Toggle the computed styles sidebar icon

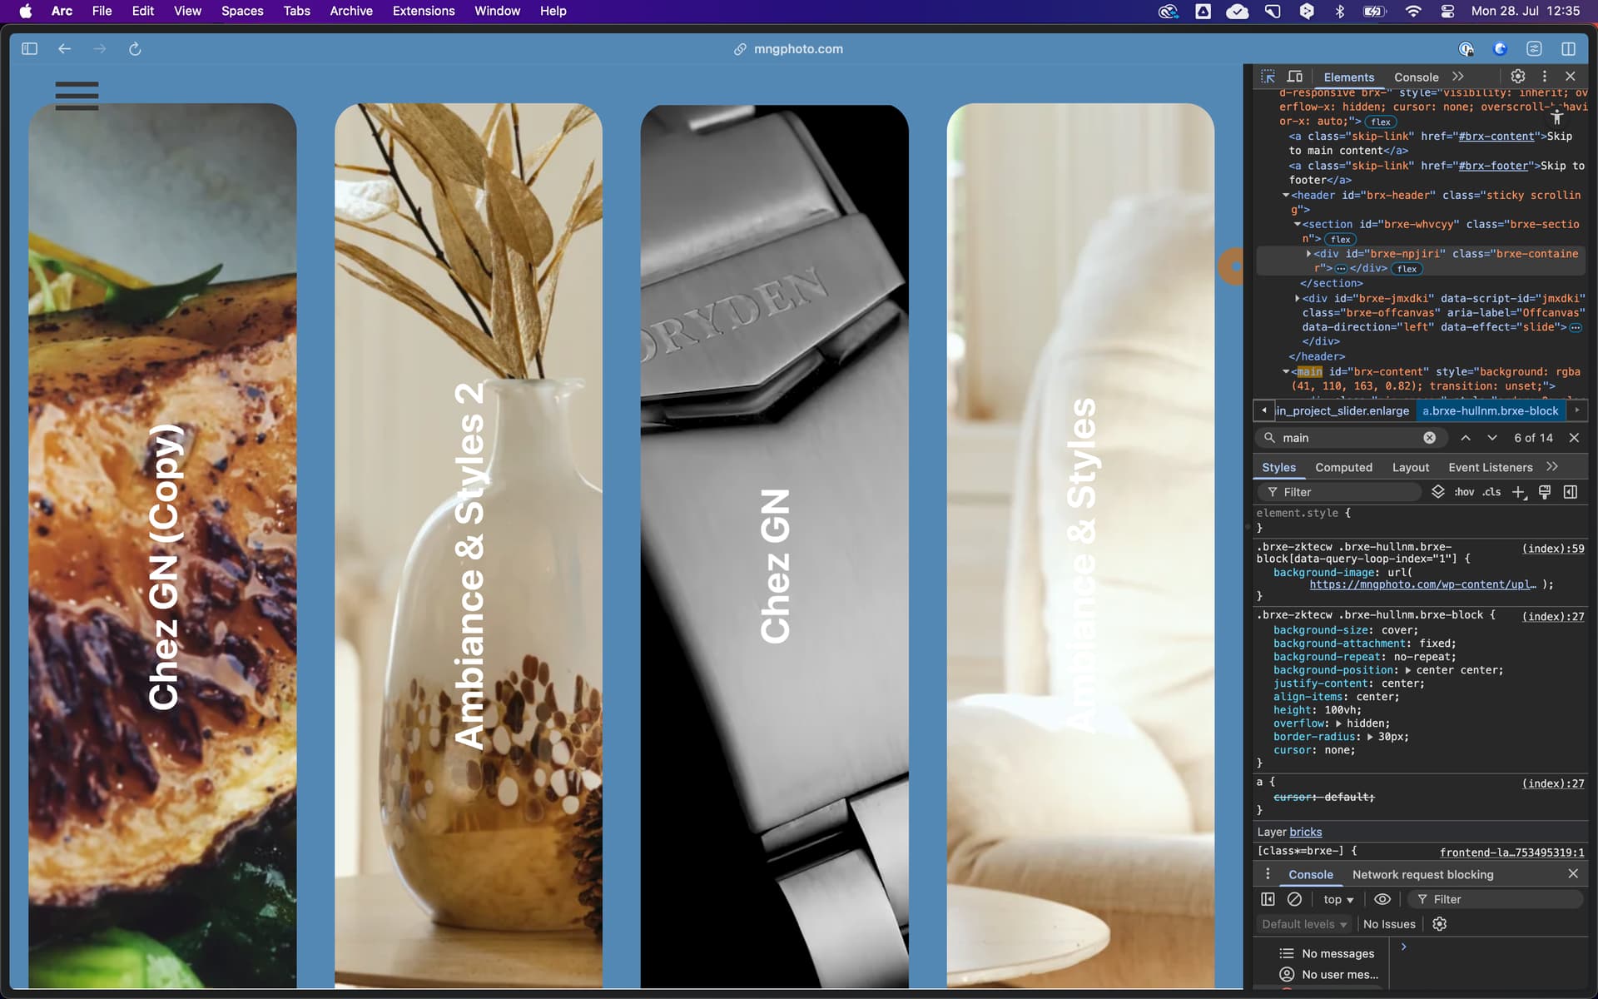1571,492
